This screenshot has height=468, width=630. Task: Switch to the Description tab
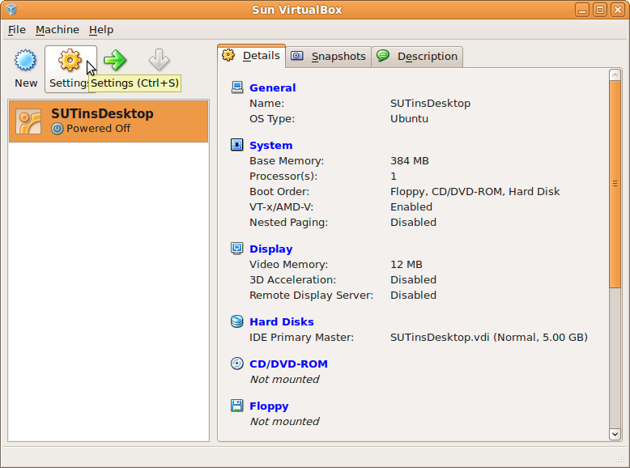point(418,56)
